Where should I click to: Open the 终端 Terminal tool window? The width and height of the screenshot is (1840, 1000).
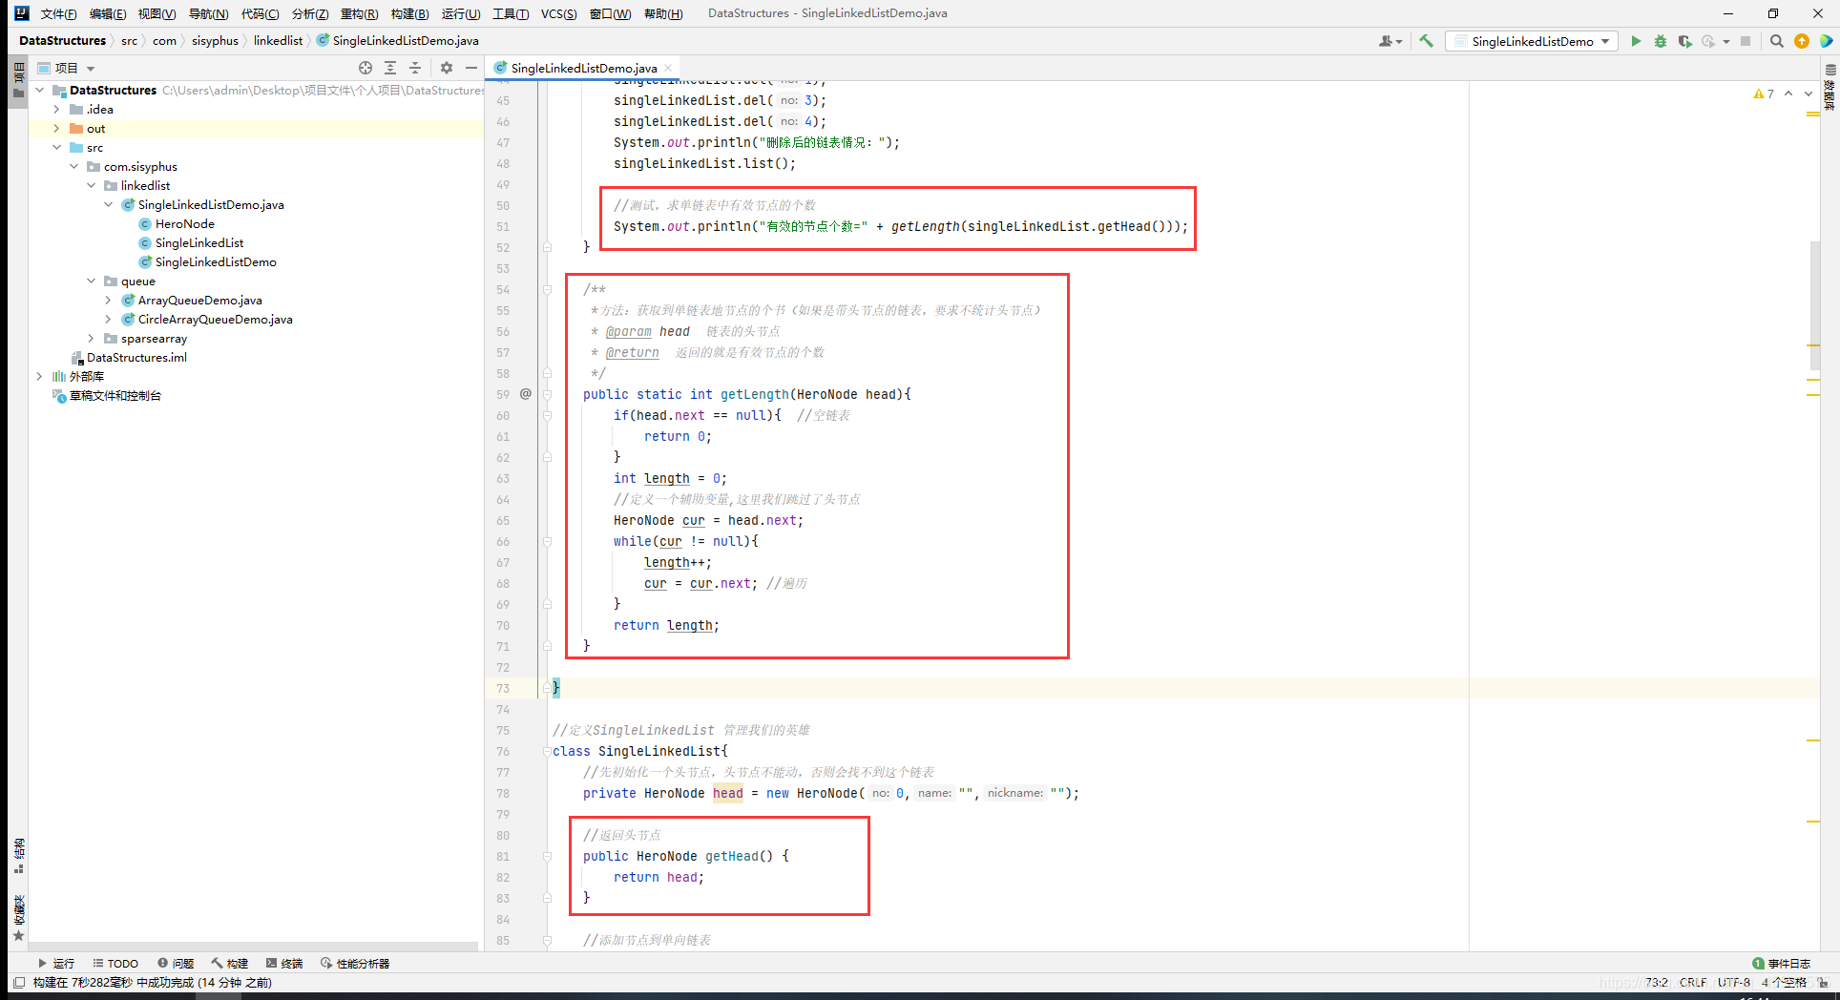point(284,963)
